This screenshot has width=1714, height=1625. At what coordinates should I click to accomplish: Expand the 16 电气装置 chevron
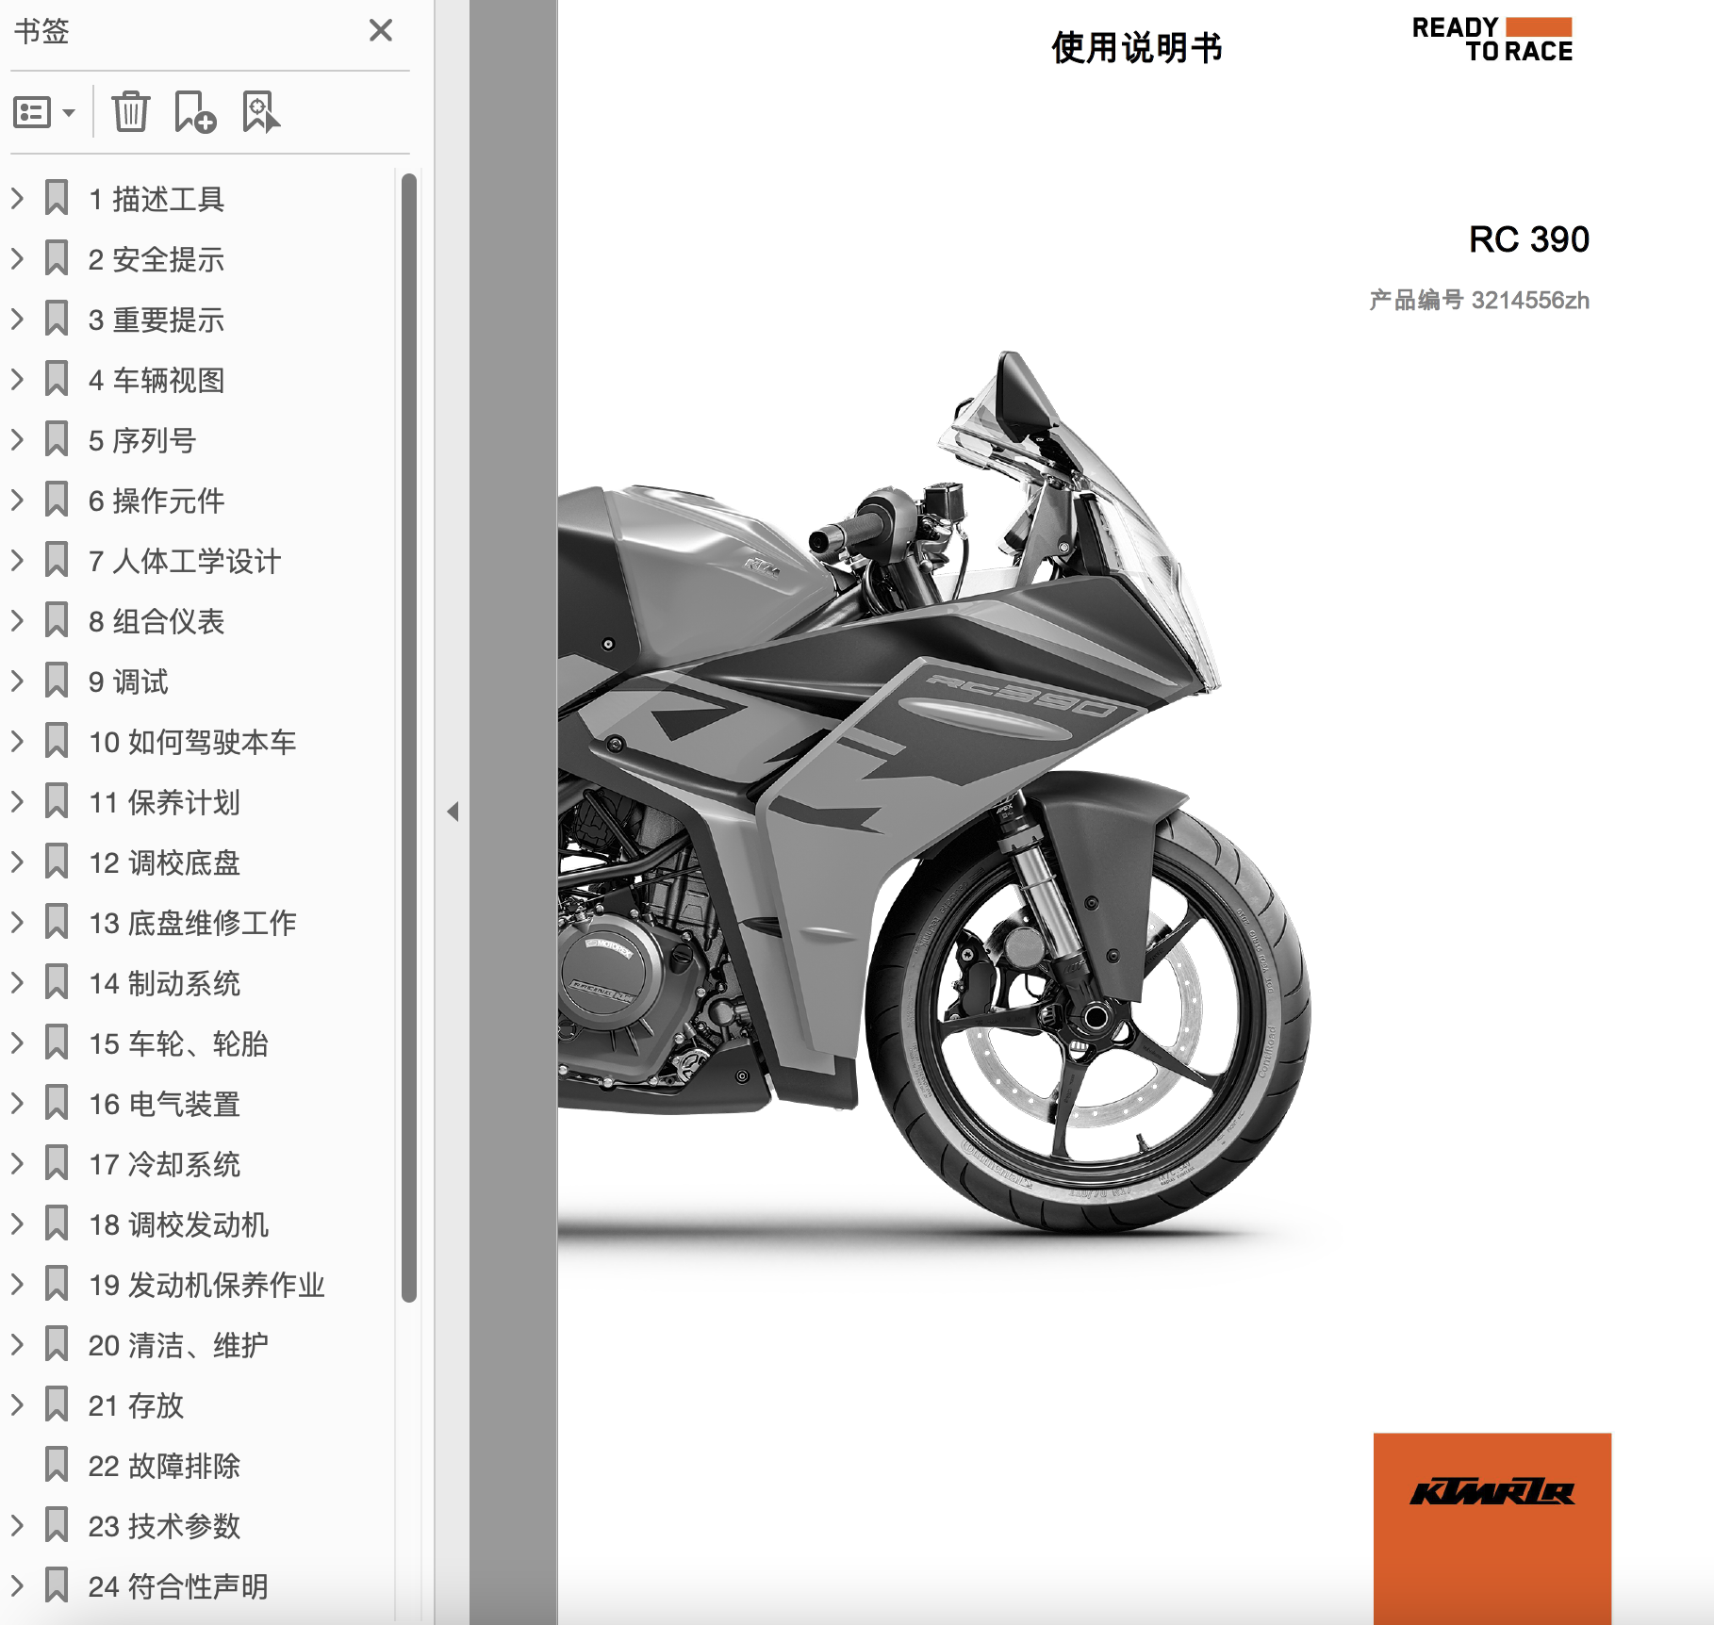point(17,1103)
